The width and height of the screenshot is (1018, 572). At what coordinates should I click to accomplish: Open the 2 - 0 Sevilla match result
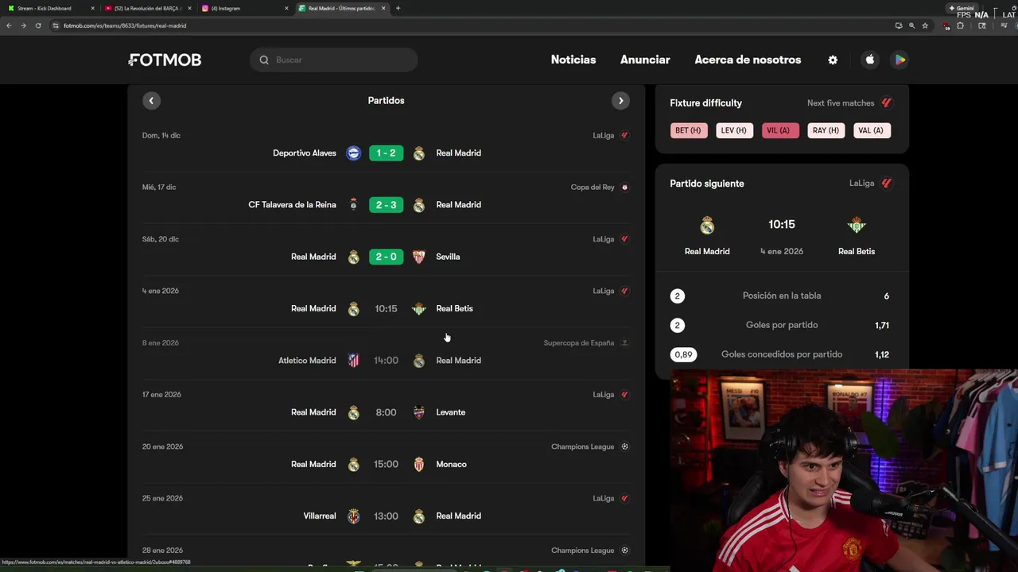(386, 257)
